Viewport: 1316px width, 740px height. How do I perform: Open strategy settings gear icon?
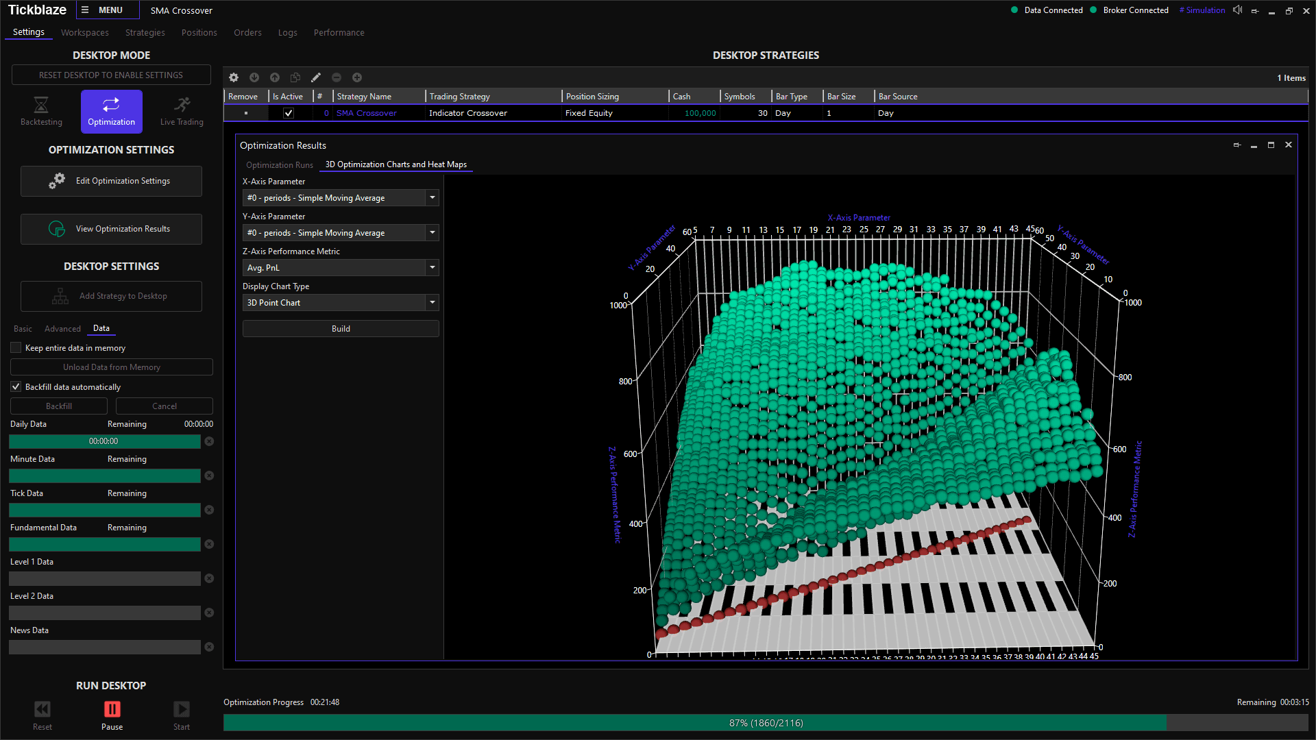click(234, 77)
